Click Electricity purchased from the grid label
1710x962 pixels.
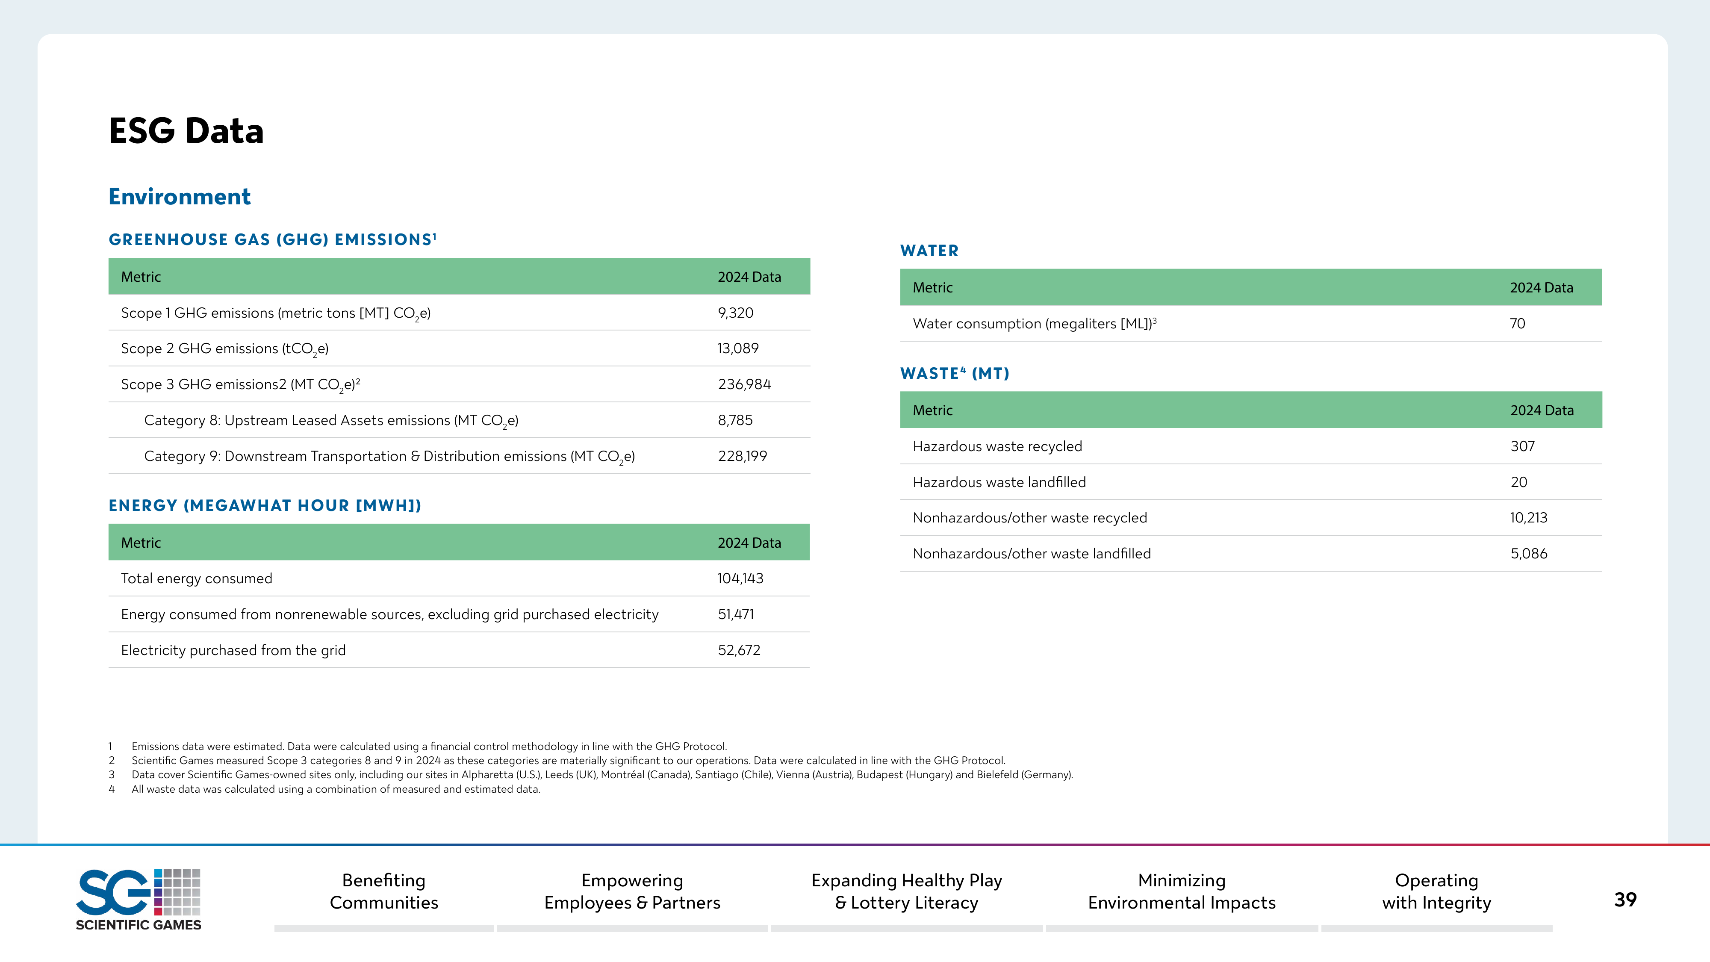coord(233,651)
